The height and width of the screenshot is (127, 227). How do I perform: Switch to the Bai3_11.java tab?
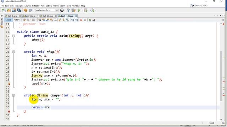[48, 16]
